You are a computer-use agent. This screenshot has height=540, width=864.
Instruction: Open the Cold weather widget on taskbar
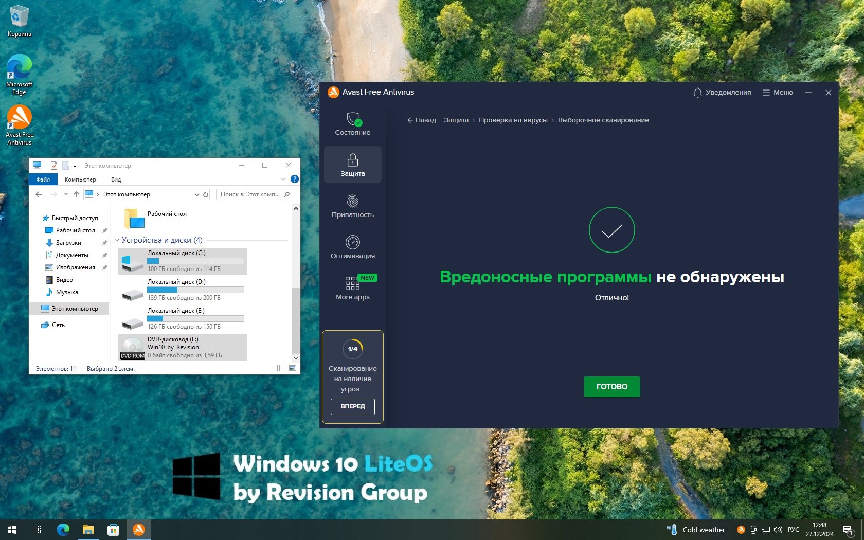coord(696,530)
